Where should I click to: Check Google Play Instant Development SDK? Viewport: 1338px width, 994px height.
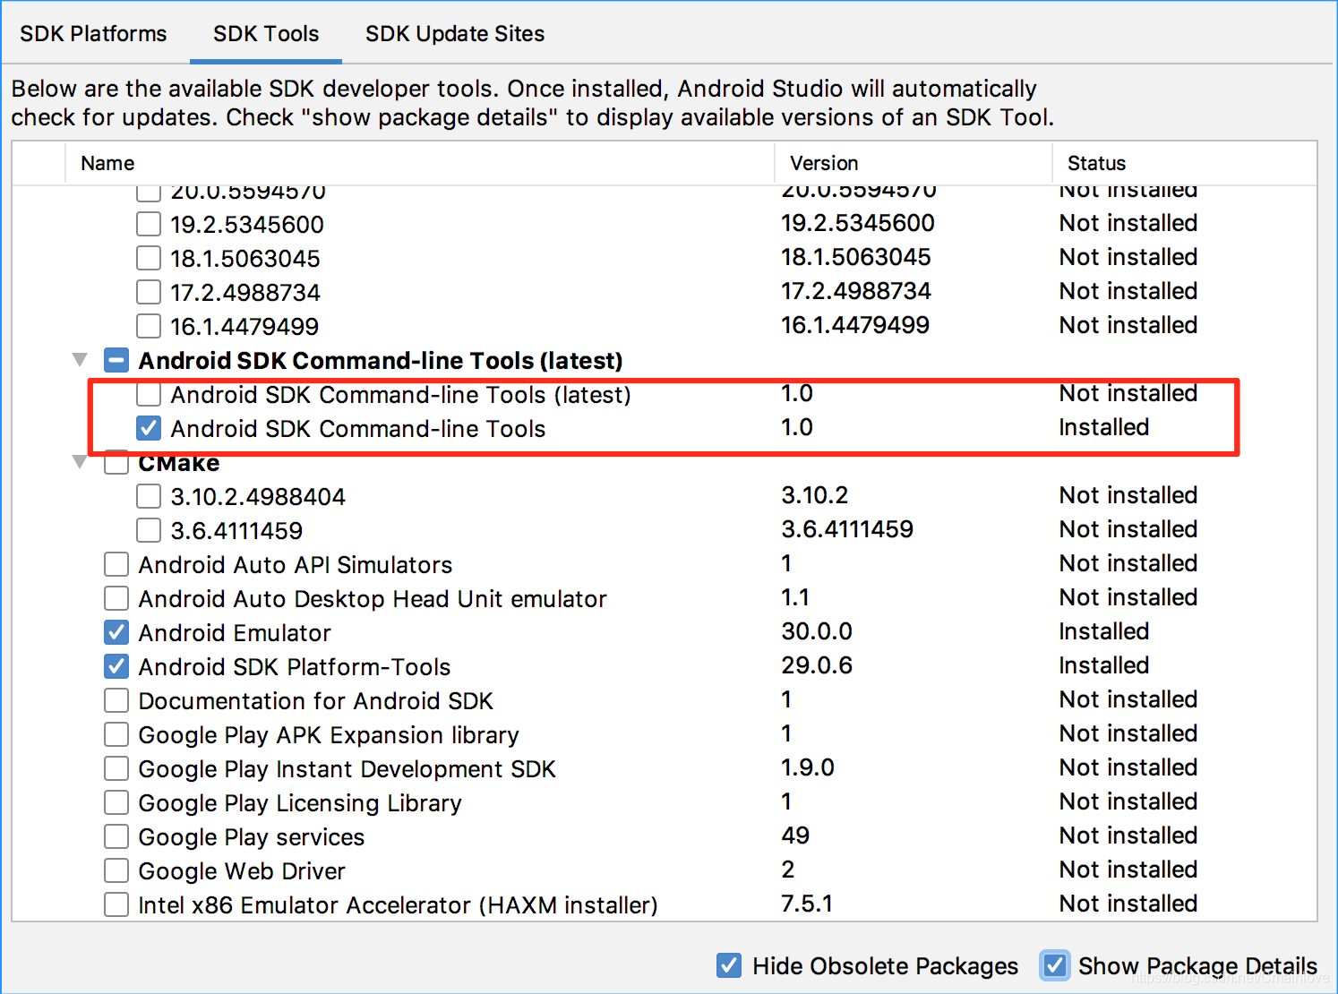pyautogui.click(x=116, y=768)
